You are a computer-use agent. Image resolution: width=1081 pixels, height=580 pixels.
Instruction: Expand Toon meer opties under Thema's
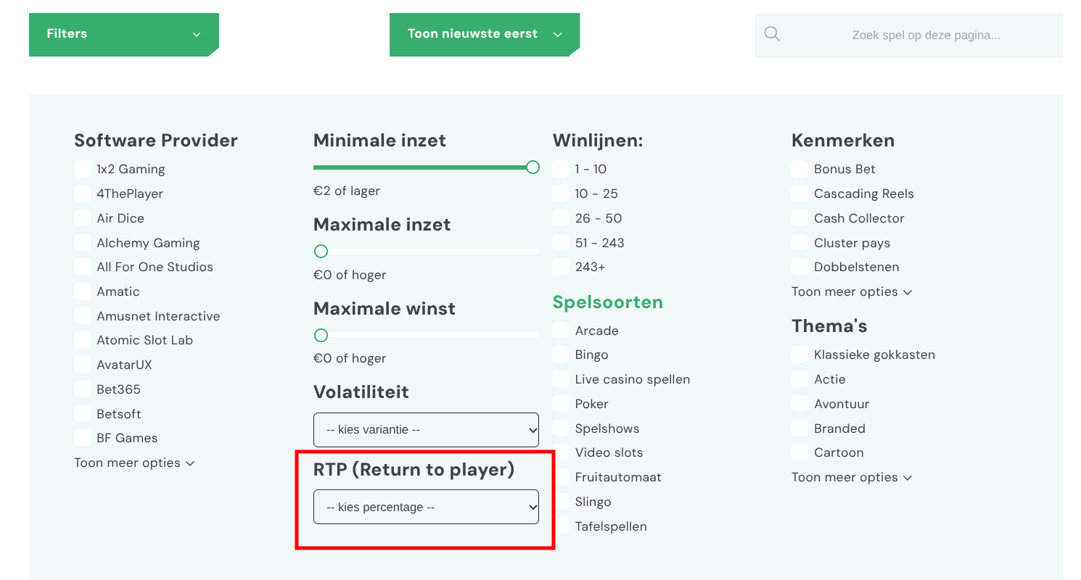(852, 477)
